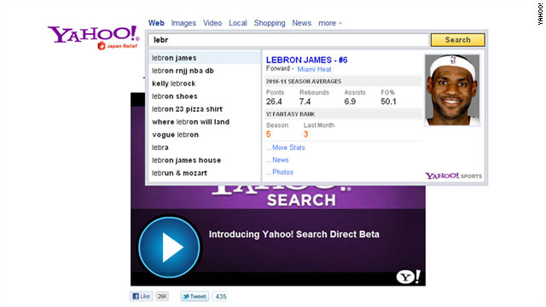This screenshot has height=307, width=546.
Task: Click the Facebook Like button
Action: [x=142, y=296]
